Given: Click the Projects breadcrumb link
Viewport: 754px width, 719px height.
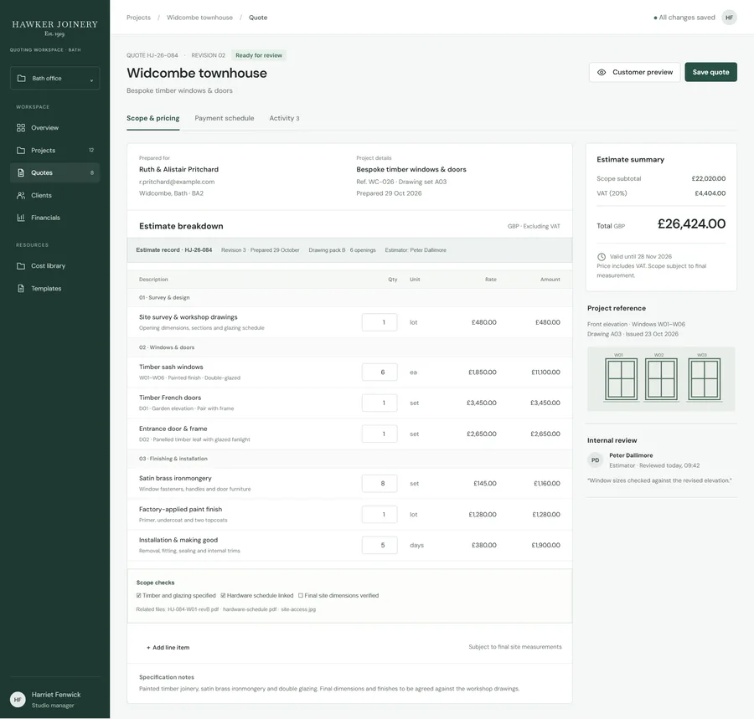Looking at the screenshot, I should click(x=138, y=18).
